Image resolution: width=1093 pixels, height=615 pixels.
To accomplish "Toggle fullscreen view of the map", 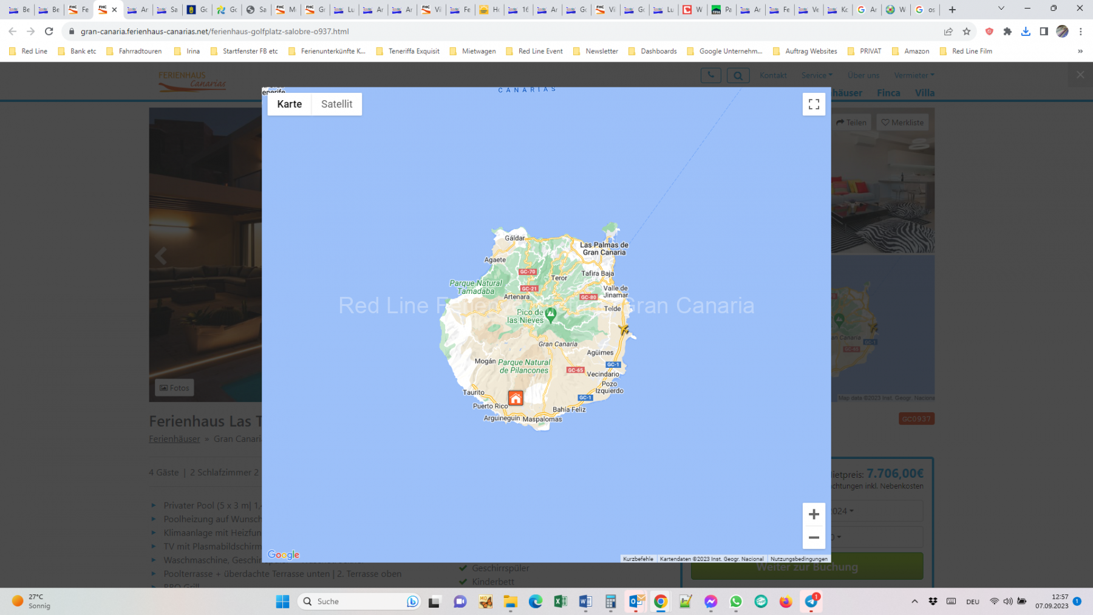I will pos(814,104).
